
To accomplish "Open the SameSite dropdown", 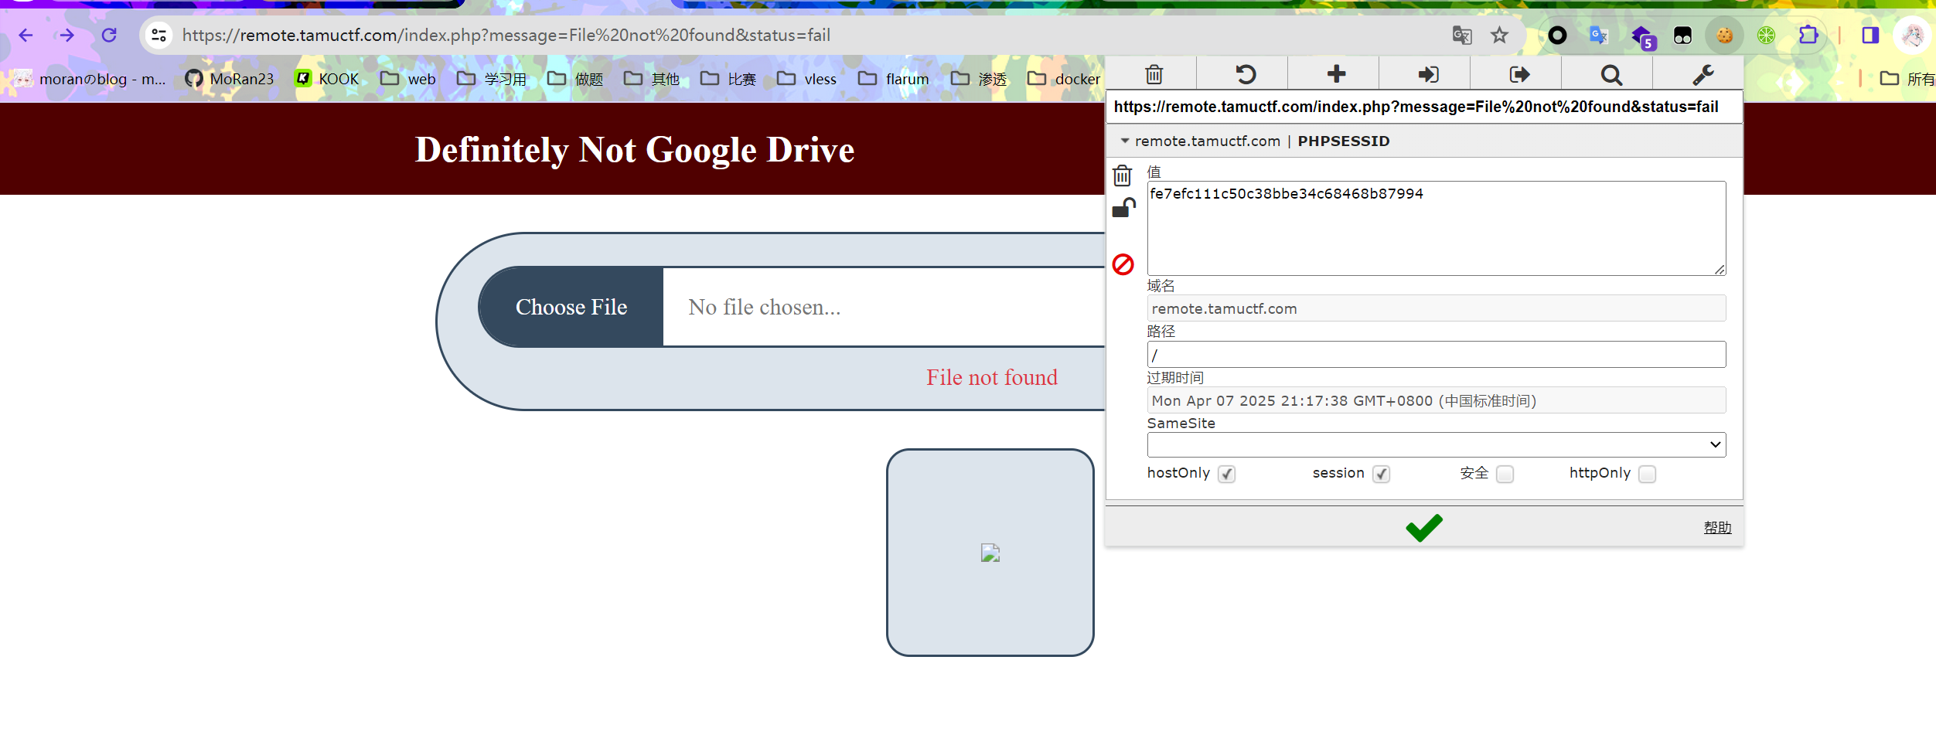I will [1436, 444].
